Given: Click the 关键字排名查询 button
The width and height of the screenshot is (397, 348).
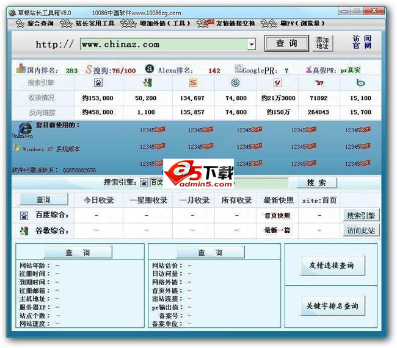Looking at the screenshot, I should 332,306.
